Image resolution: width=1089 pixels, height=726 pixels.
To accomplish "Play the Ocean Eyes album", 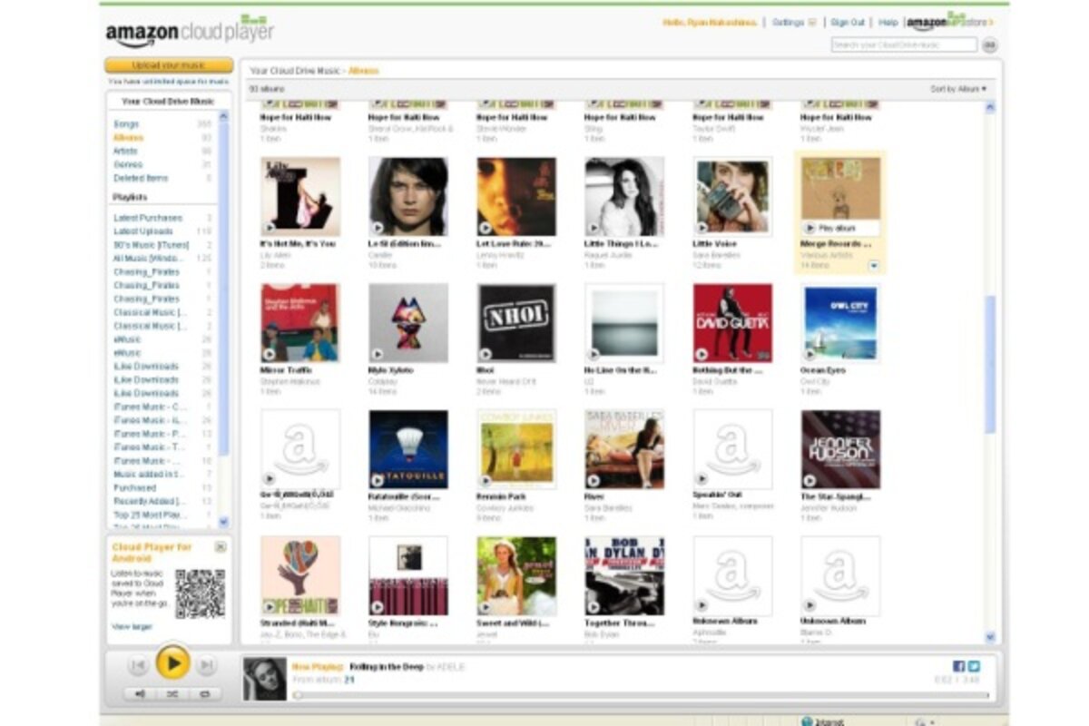I will point(809,354).
